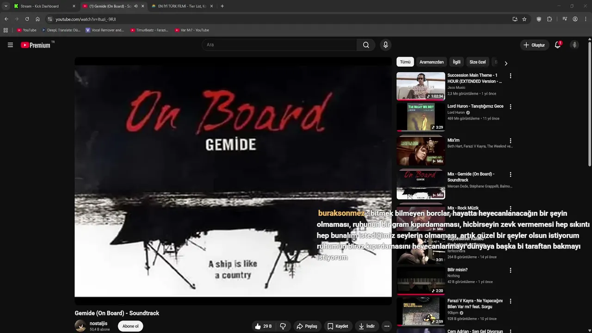Reload the current page
592x333 pixels.
pos(27,19)
